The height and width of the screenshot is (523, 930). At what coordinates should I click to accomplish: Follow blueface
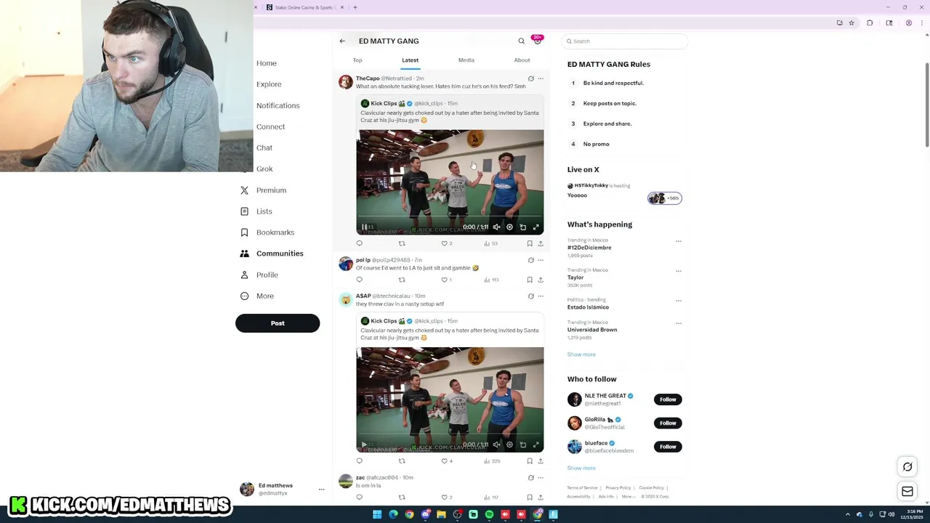coord(668,447)
